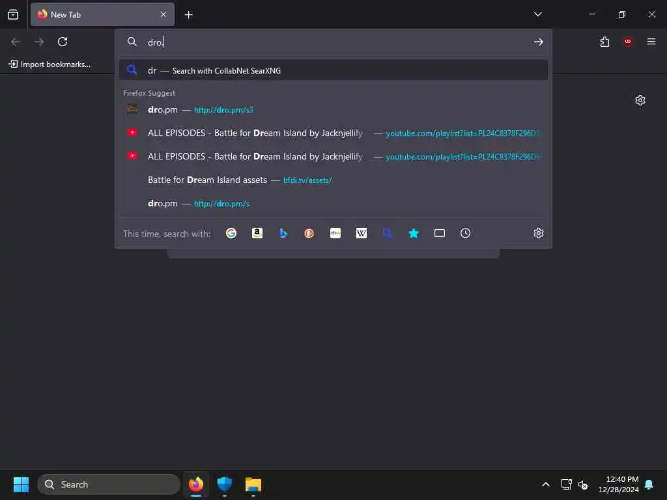The image size is (667, 500).
Task: Open the notifications bell icon
Action: (649, 484)
